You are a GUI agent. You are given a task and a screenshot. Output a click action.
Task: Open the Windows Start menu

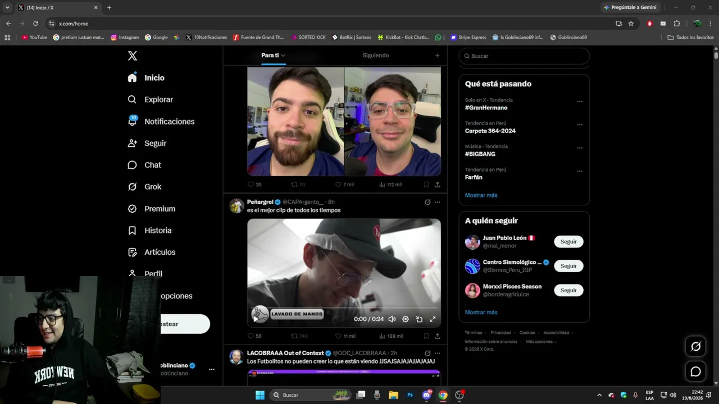click(x=260, y=395)
